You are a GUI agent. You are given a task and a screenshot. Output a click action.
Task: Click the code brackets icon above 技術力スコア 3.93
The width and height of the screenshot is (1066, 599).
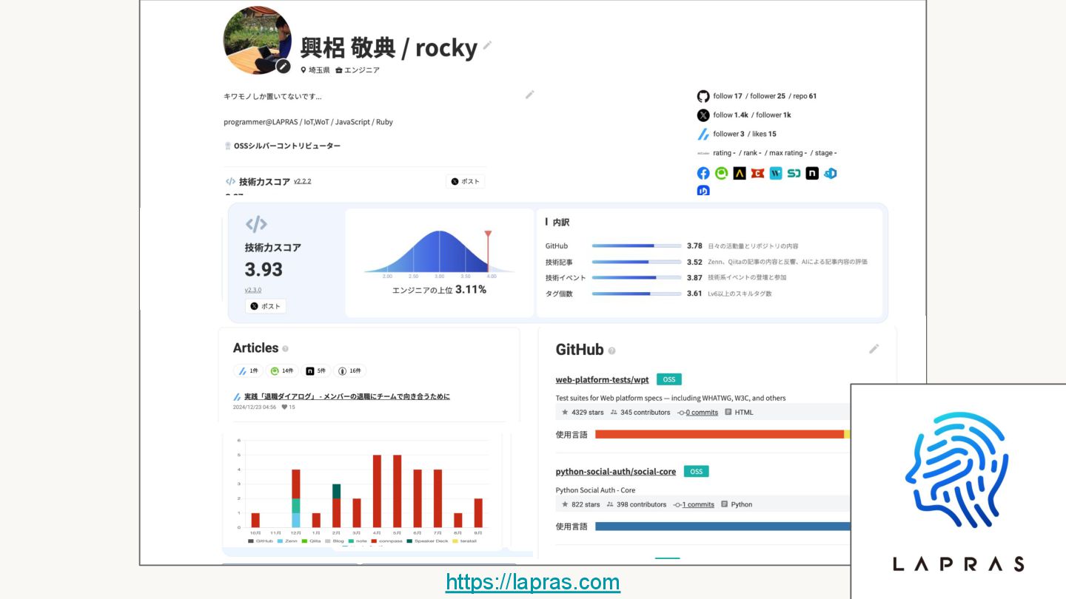pos(256,224)
